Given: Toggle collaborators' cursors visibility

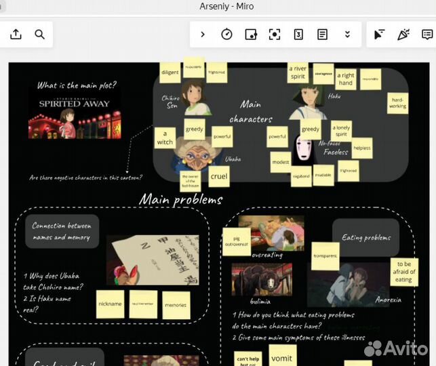Looking at the screenshot, I should [380, 35].
